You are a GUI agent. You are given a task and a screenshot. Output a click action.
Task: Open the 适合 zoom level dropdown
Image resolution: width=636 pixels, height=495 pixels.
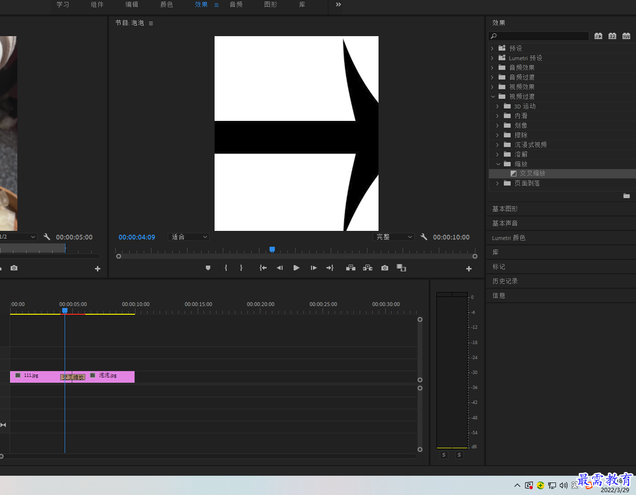click(x=189, y=237)
